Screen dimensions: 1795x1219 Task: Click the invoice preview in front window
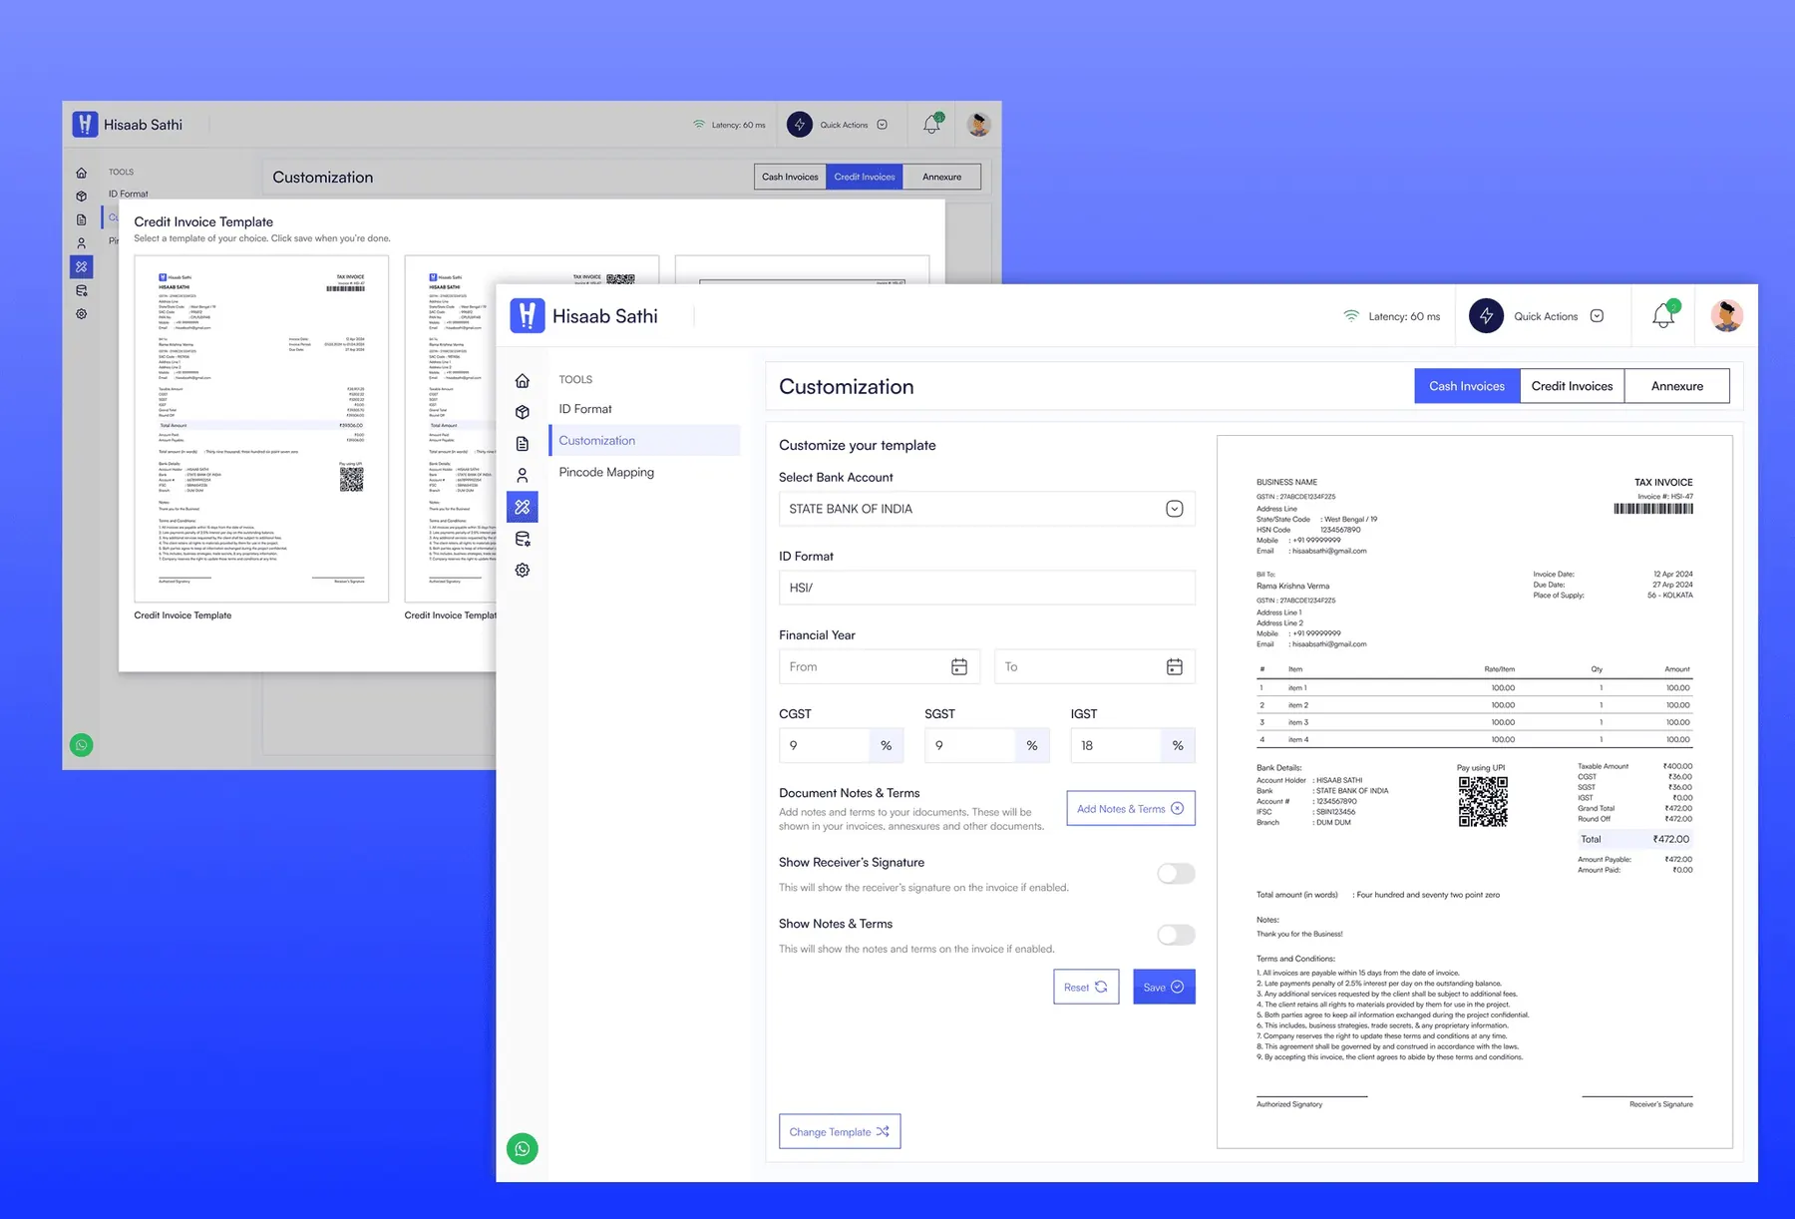pos(1474,792)
